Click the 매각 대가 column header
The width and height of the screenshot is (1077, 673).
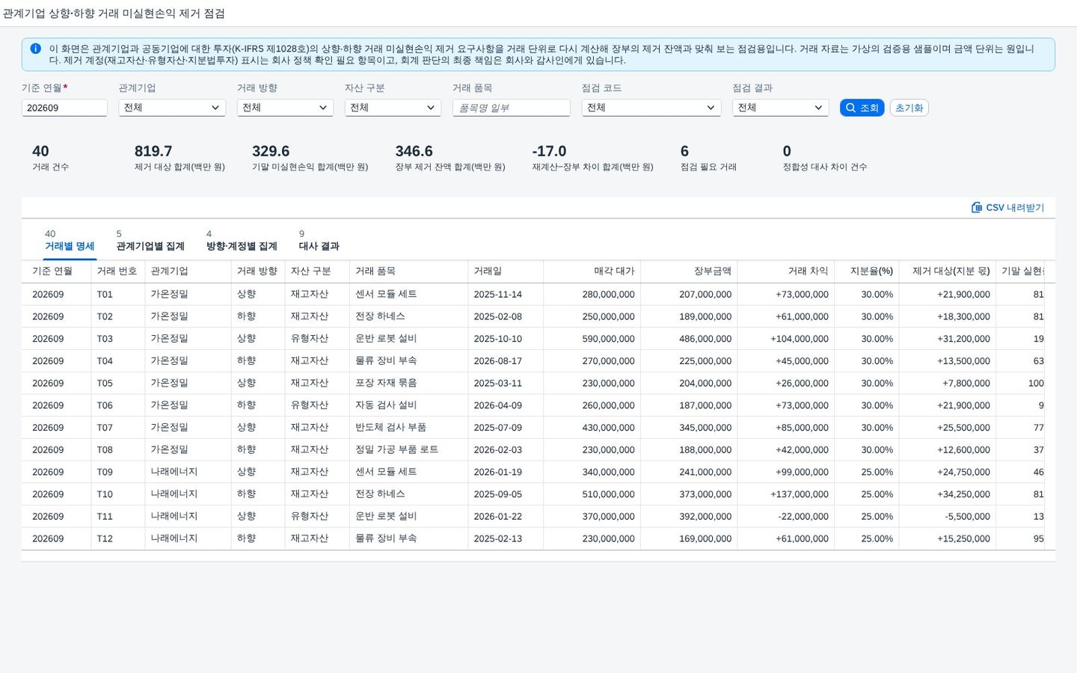[x=592, y=271]
